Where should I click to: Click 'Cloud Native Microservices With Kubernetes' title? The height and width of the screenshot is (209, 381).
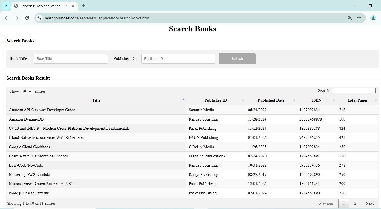point(47,137)
